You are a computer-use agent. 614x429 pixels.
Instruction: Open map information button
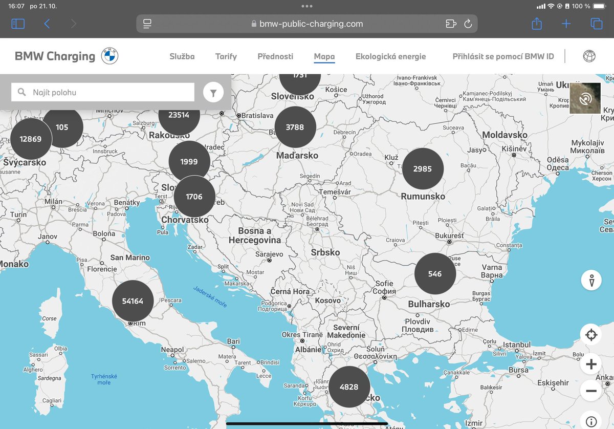(591, 422)
